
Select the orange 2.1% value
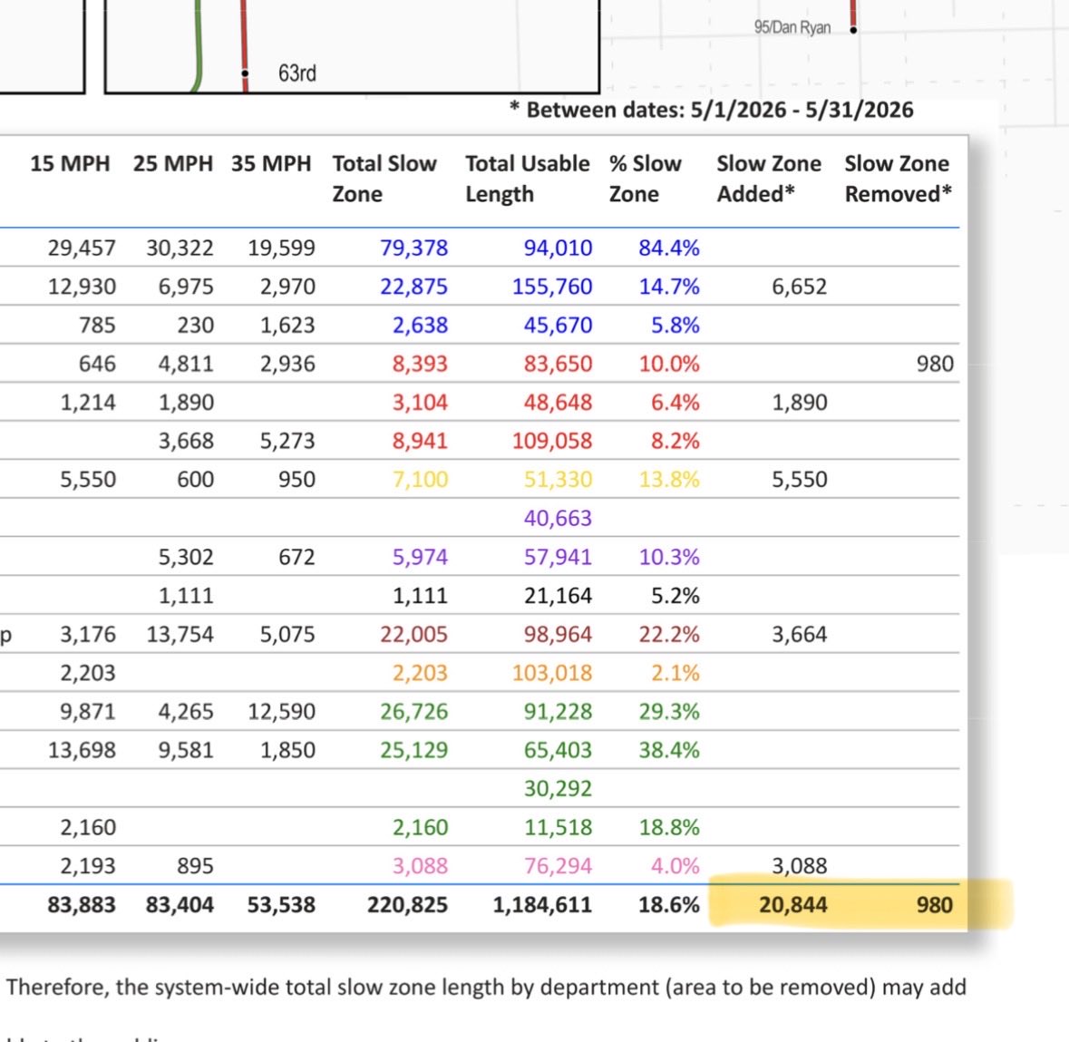click(x=675, y=673)
